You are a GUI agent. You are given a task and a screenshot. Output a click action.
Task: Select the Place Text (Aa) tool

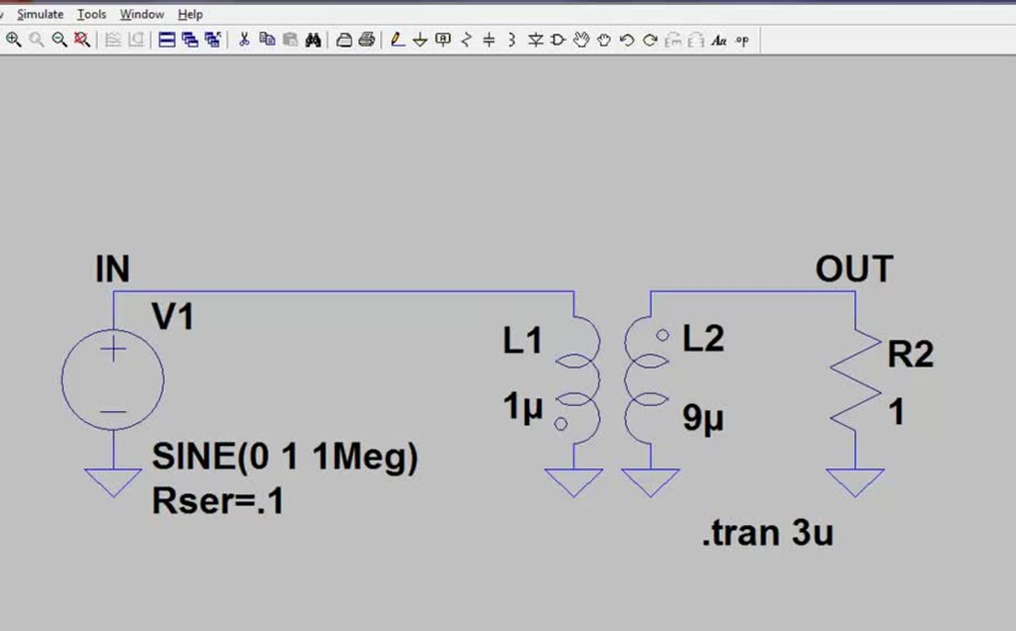click(718, 40)
